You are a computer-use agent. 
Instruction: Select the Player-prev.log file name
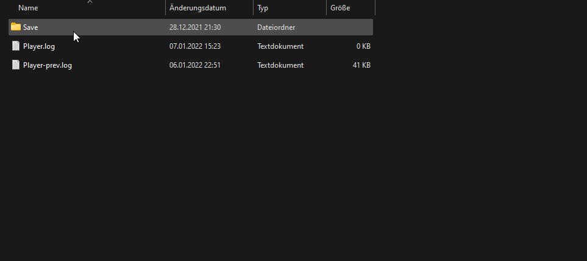48,65
